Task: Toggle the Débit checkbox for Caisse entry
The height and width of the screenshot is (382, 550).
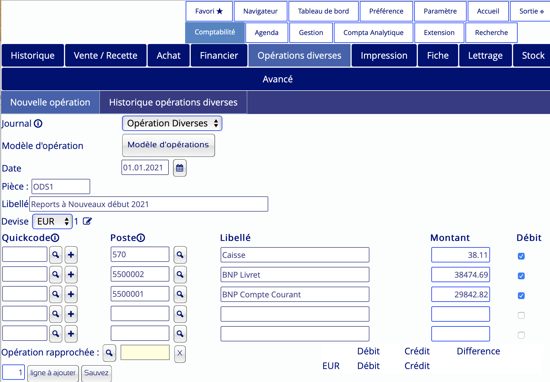Action: (521, 256)
